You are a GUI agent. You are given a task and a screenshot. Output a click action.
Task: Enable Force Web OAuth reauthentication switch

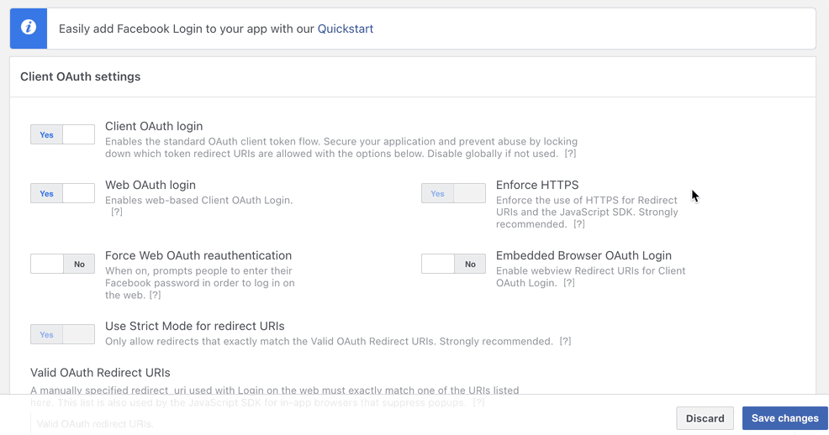62,264
